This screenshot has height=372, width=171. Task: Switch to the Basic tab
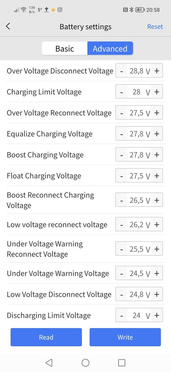(x=65, y=48)
